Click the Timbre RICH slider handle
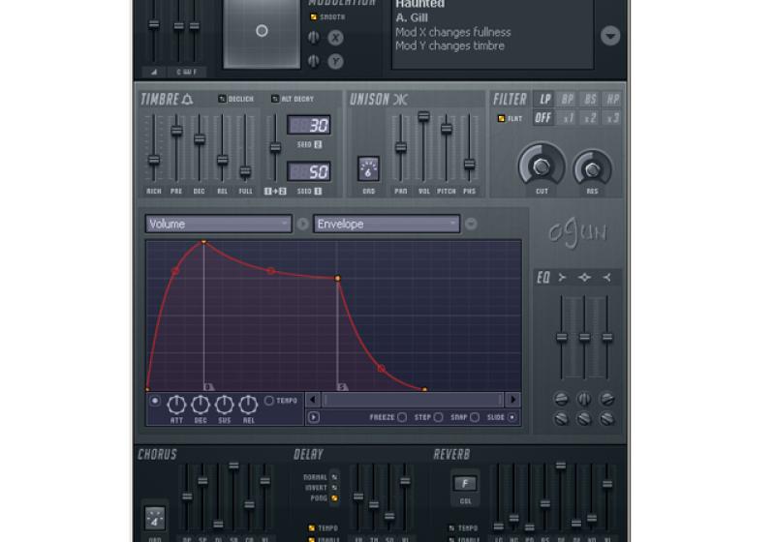Image resolution: width=775 pixels, height=542 pixels. [154, 160]
